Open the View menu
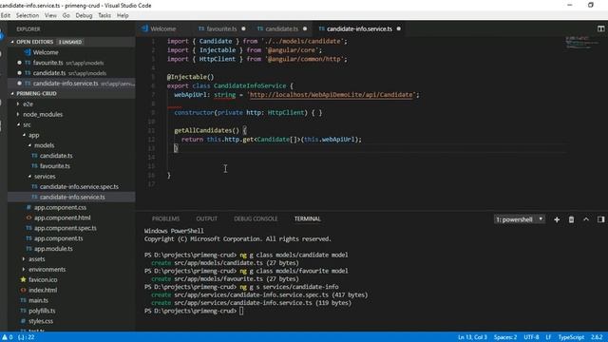The width and height of the screenshot is (608, 342). (x=50, y=15)
